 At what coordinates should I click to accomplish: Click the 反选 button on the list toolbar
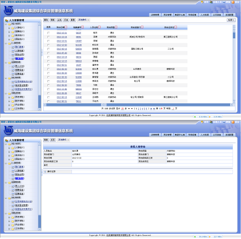click(66, 20)
